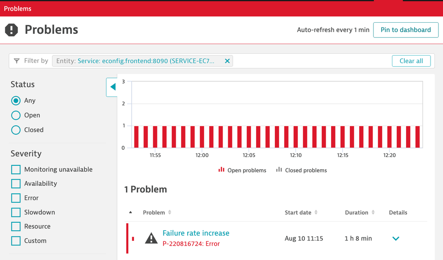
Task: Sort by Problem column arrows
Action: pyautogui.click(x=170, y=212)
